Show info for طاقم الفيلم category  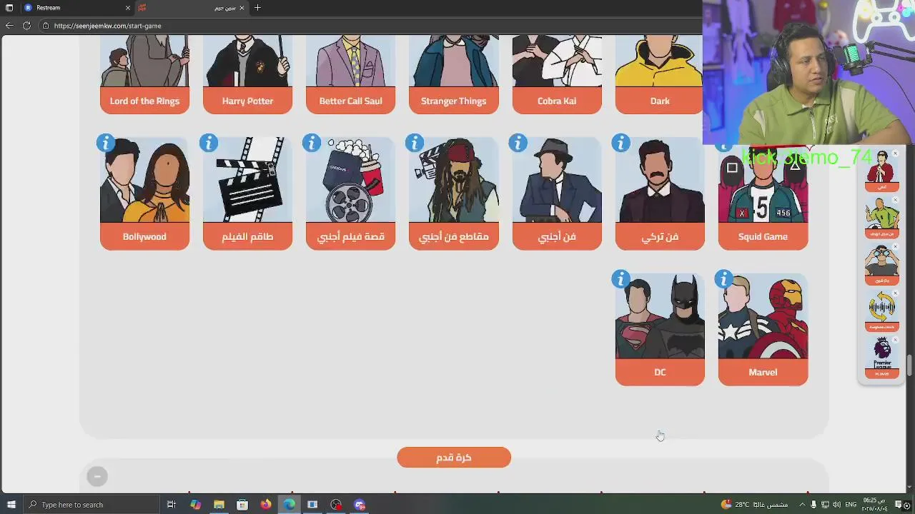[209, 143]
